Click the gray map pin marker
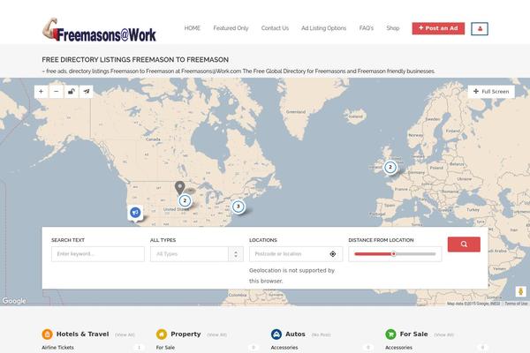530x353 pixels. (x=180, y=187)
